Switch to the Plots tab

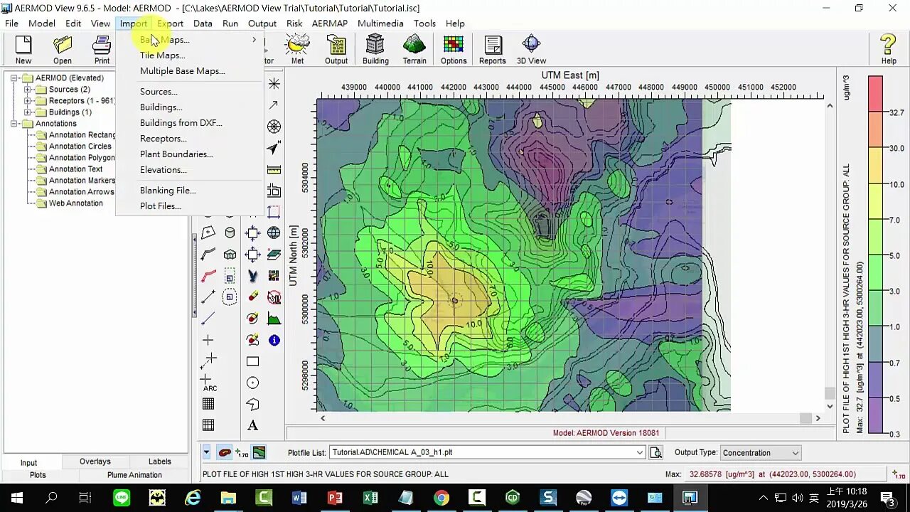pos(38,475)
